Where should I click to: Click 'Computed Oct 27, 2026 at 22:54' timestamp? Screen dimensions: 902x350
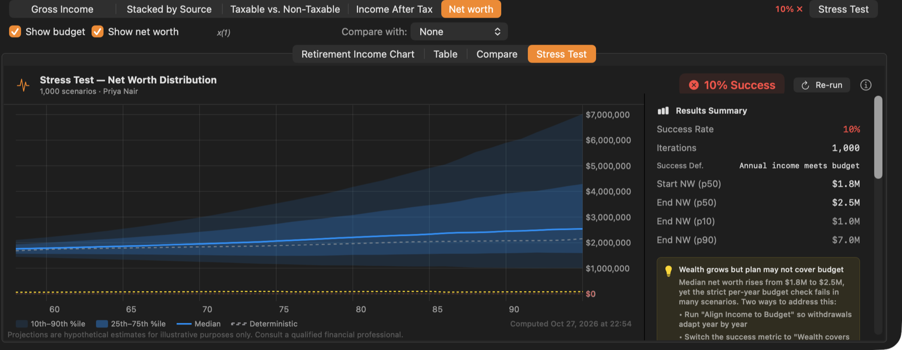tap(571, 324)
